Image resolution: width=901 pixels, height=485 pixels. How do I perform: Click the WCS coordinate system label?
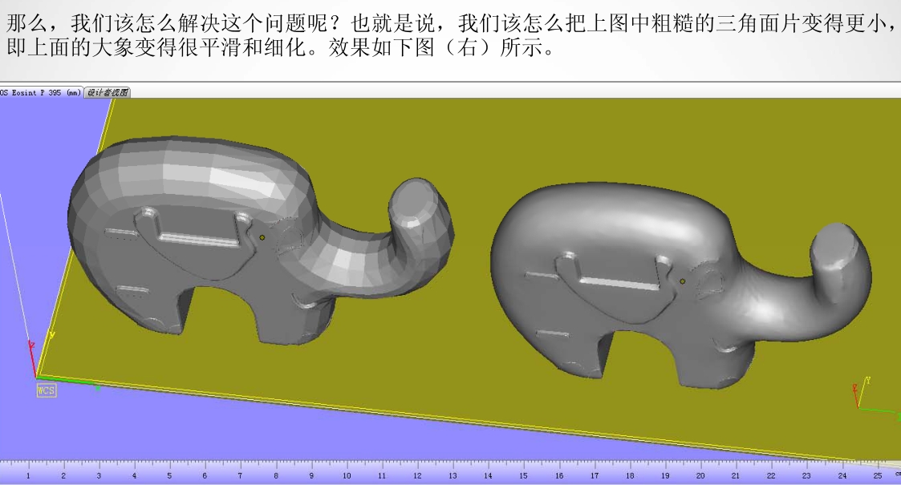point(47,390)
